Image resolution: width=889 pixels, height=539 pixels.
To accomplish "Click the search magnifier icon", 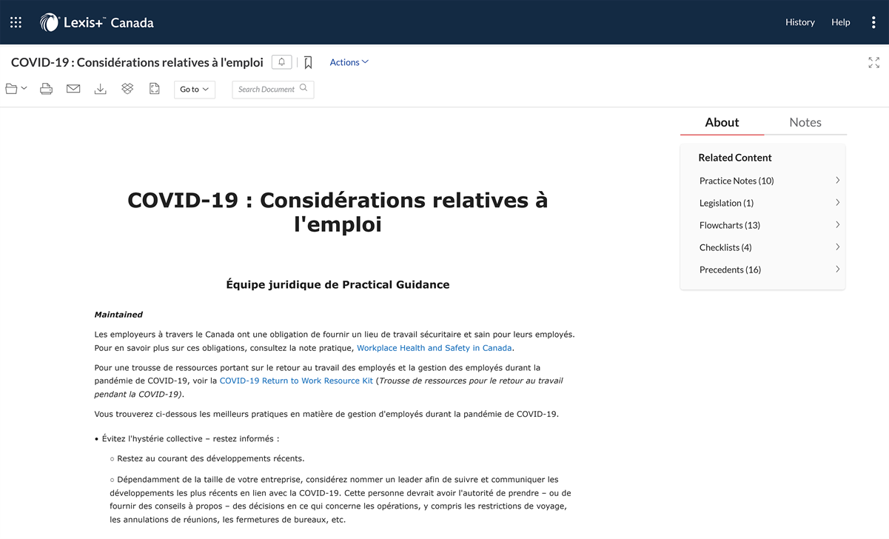I will (303, 88).
